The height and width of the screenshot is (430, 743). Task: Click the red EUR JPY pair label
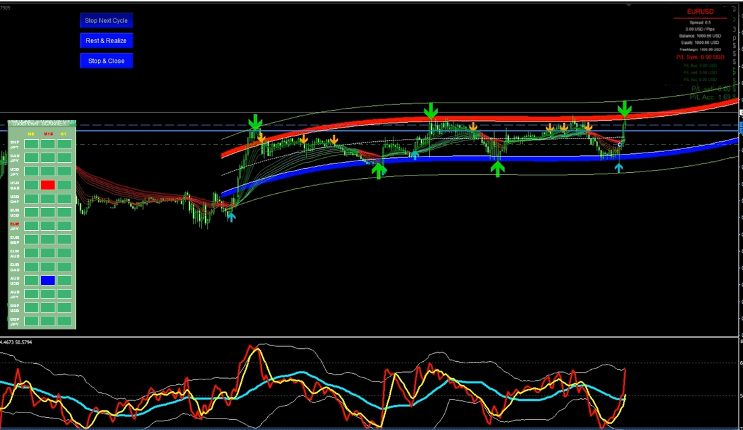(x=15, y=226)
